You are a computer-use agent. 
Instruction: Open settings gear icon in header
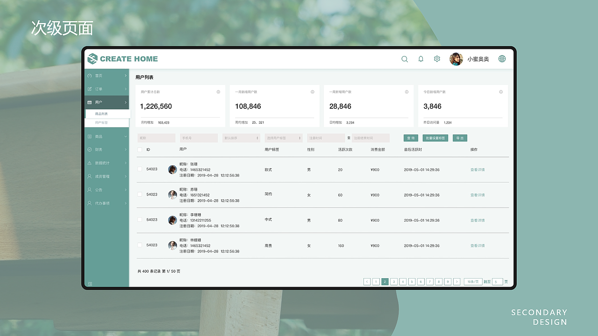click(437, 59)
